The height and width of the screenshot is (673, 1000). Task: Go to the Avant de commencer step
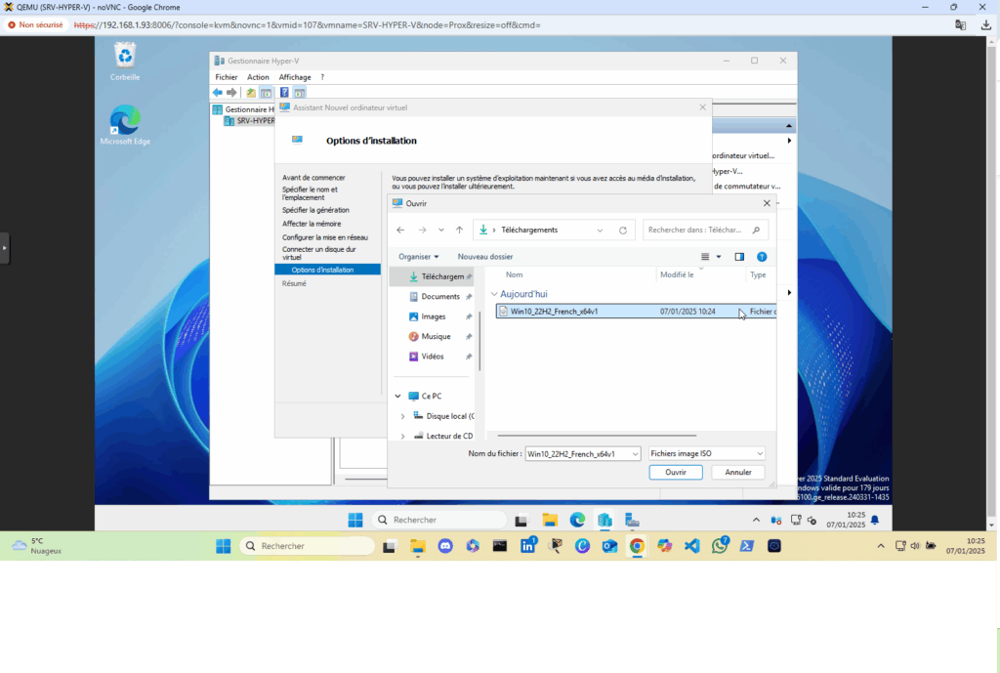click(313, 178)
